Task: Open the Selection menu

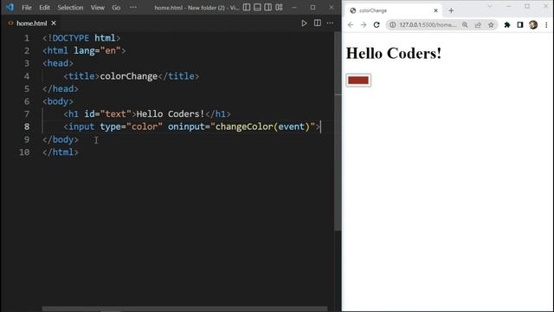Action: coord(70,8)
